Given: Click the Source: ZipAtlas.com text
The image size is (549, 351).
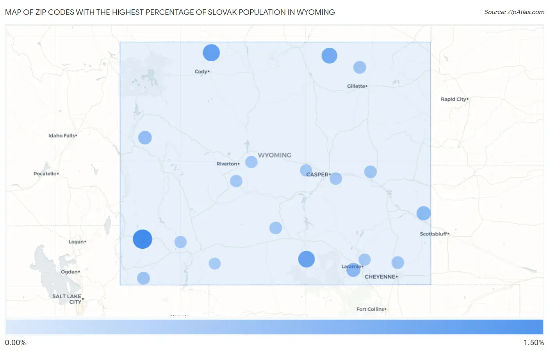Looking at the screenshot, I should 514,12.
